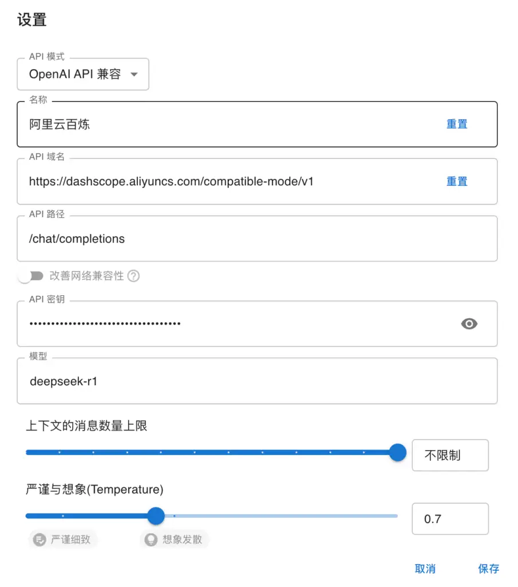
Task: Reset the 名称 field using 重置
Action: [x=457, y=124]
